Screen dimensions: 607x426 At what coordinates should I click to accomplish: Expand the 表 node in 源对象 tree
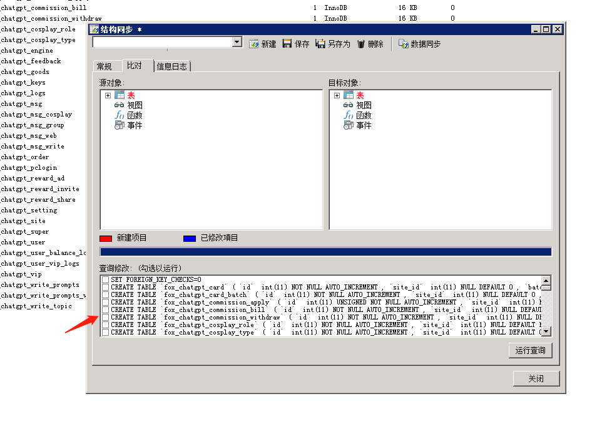pos(107,96)
